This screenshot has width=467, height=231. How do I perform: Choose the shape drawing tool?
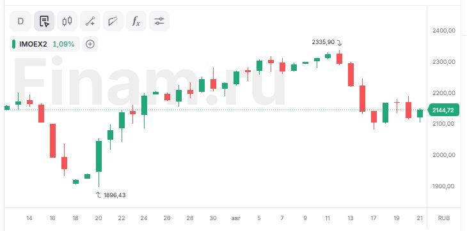113,21
